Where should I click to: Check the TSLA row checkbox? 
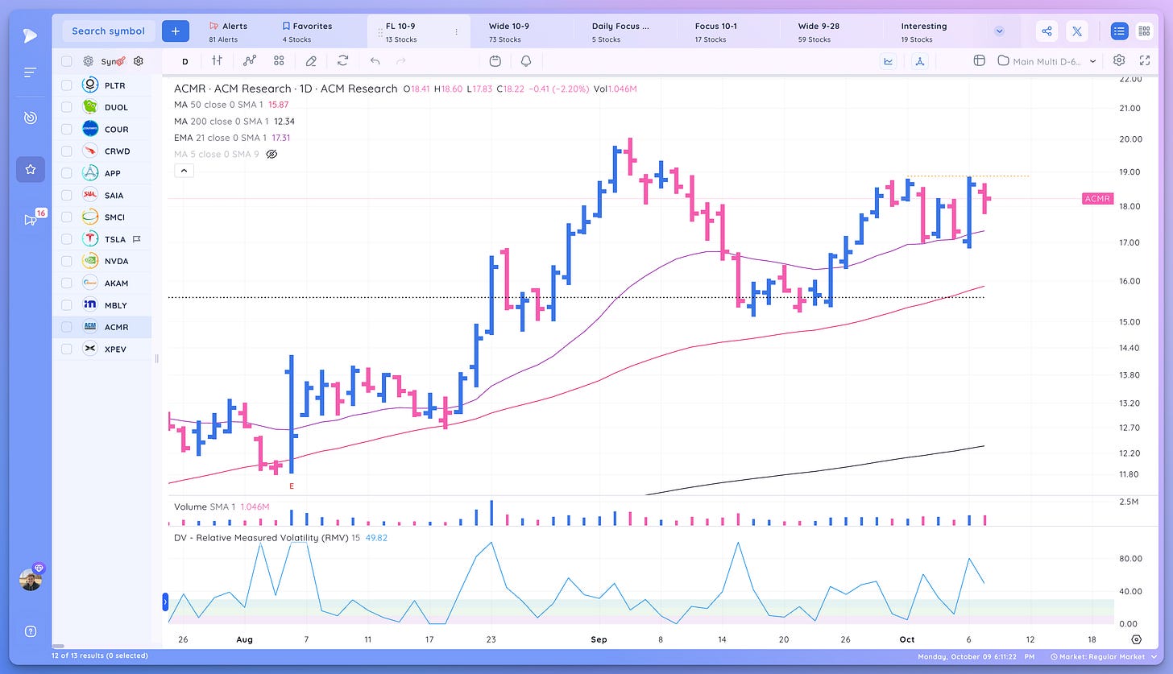point(67,239)
